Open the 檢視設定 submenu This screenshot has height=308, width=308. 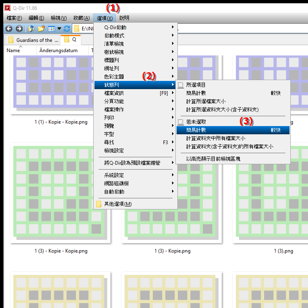[x=136, y=151]
